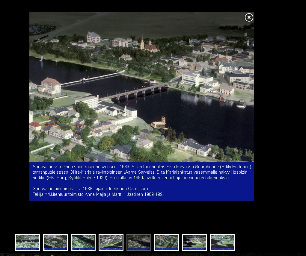This screenshot has height=256, width=306.
Task: Jump to the last gallery thumbnail
Action: 222,242
